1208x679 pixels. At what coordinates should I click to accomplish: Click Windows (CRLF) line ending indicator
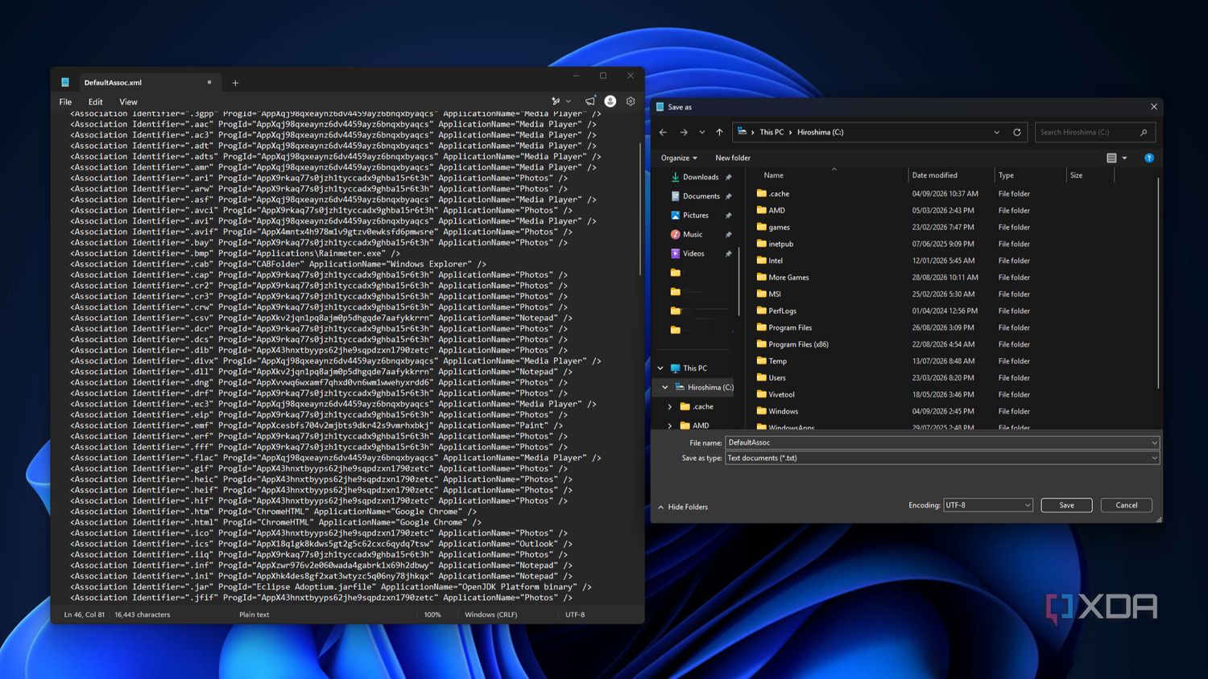click(490, 615)
